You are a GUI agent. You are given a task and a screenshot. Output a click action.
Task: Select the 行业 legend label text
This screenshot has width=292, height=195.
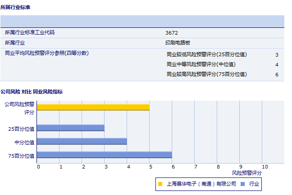[x=254, y=184]
